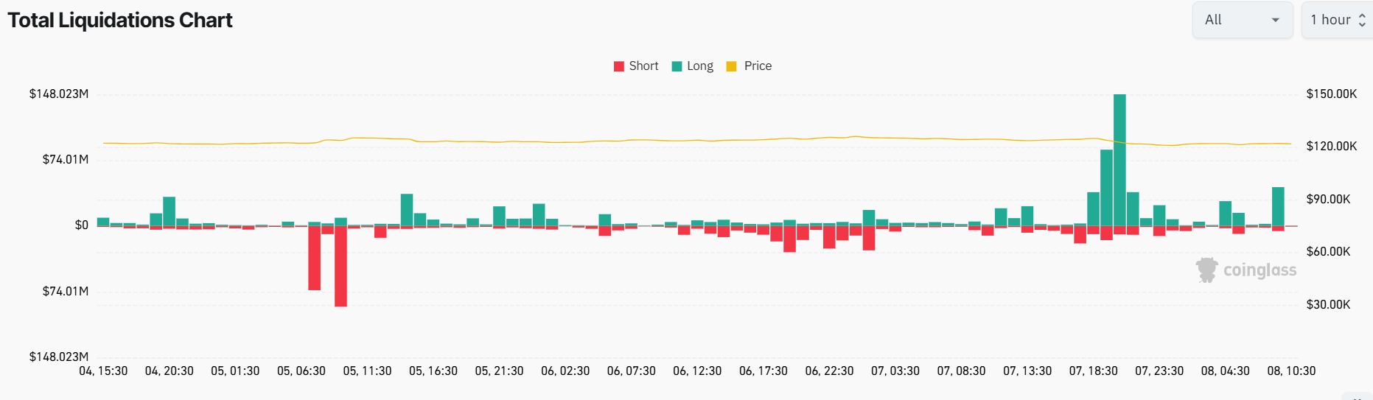Open the All exchange dropdown
Image resolution: width=1373 pixels, height=400 pixels.
1242,20
